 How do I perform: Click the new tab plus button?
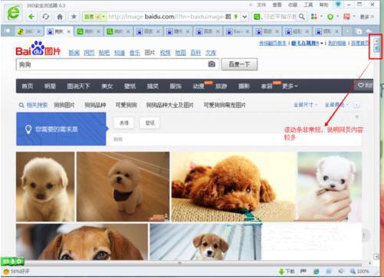359,31
